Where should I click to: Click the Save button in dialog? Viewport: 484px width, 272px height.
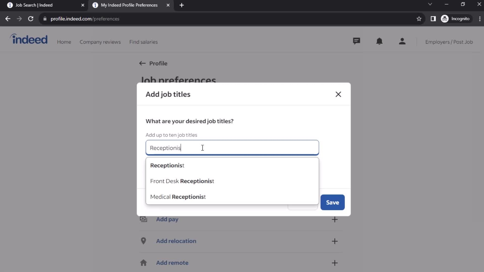click(x=333, y=202)
